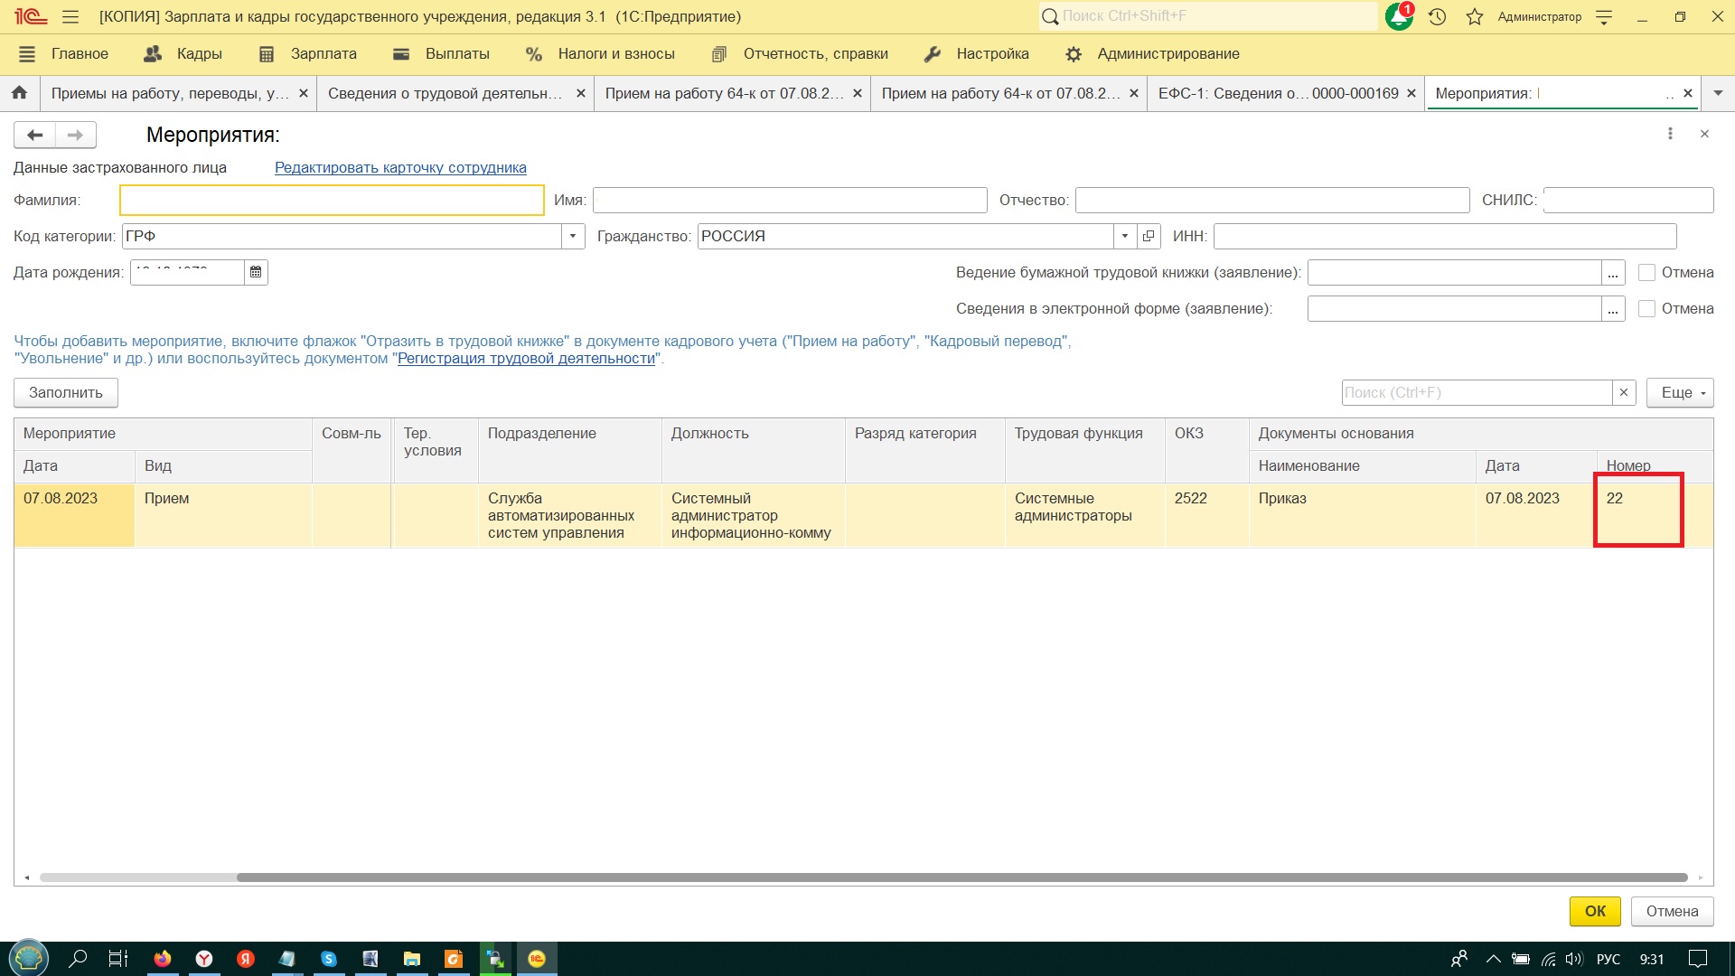Open the notifications bell icon
Image resolution: width=1735 pixels, height=976 pixels.
(x=1398, y=16)
